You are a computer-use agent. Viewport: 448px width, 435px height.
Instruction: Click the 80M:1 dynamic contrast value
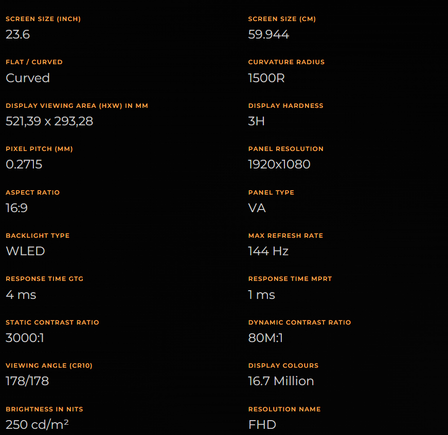[x=265, y=338]
